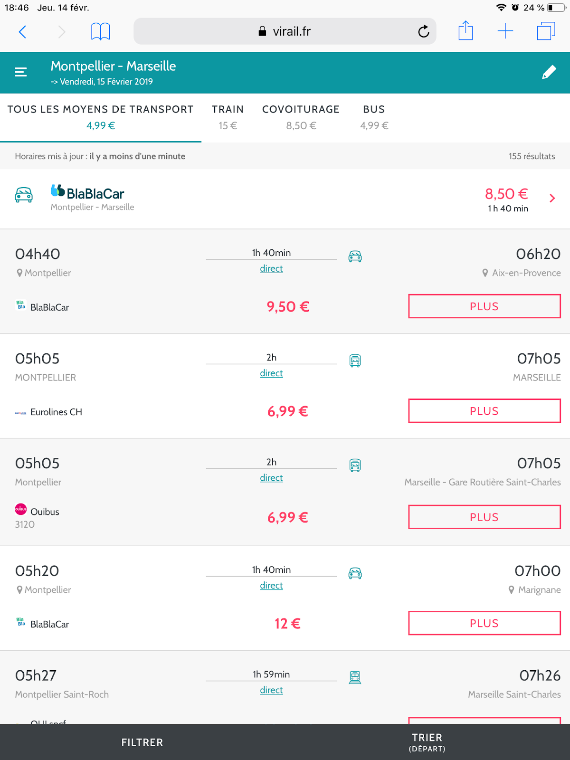
Task: Click direct link on 05h20 ride
Action: coord(271,586)
